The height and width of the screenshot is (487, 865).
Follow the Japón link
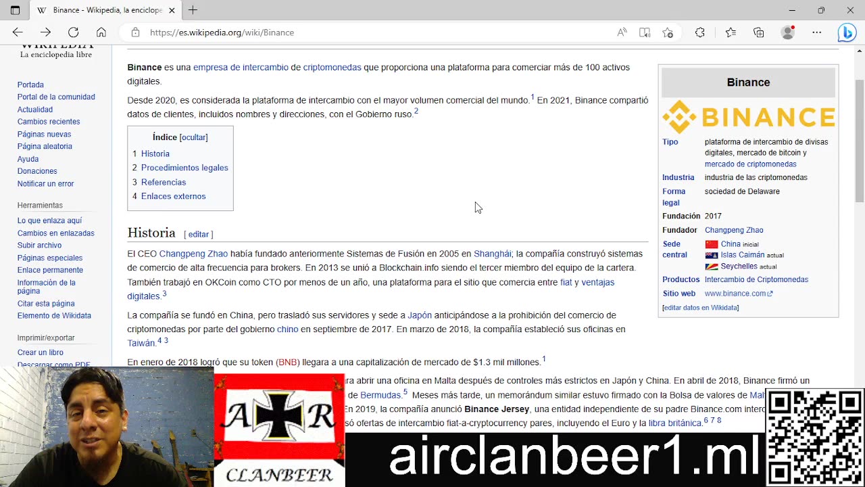click(x=420, y=315)
